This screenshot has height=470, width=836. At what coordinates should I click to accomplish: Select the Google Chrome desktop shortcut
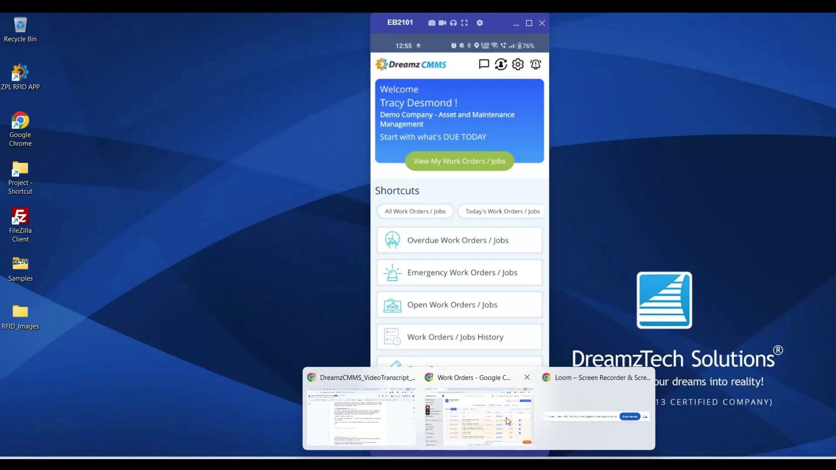[x=20, y=129]
